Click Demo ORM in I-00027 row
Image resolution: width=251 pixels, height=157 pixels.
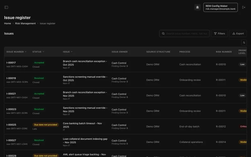point(153,142)
